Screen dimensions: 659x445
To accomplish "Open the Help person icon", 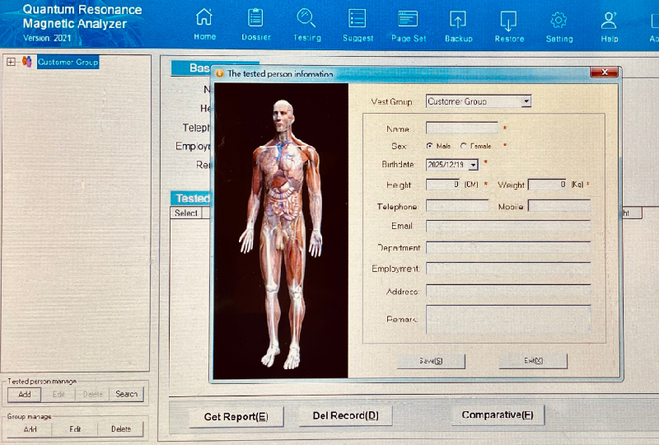I will (610, 19).
